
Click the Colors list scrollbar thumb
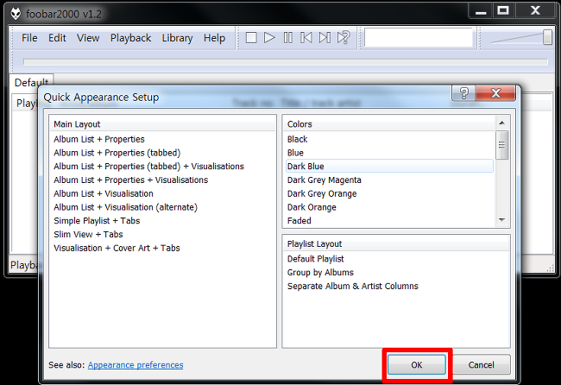pos(502,145)
